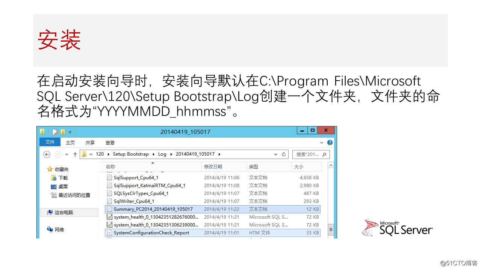Open the 文件 File tab
This screenshot has width=481, height=270.
point(50,142)
